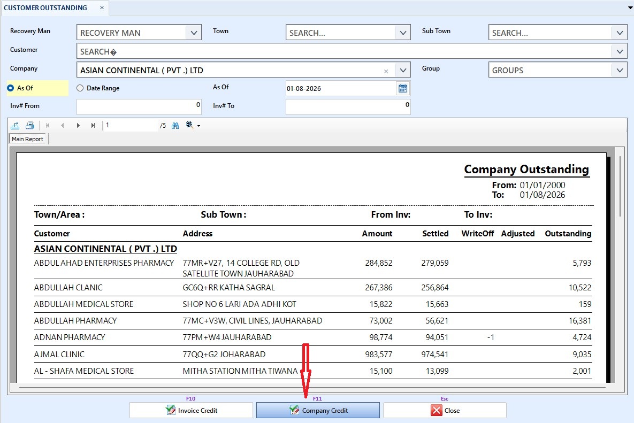
Task: Click the report vertical scrollbar
Action: tap(620, 186)
